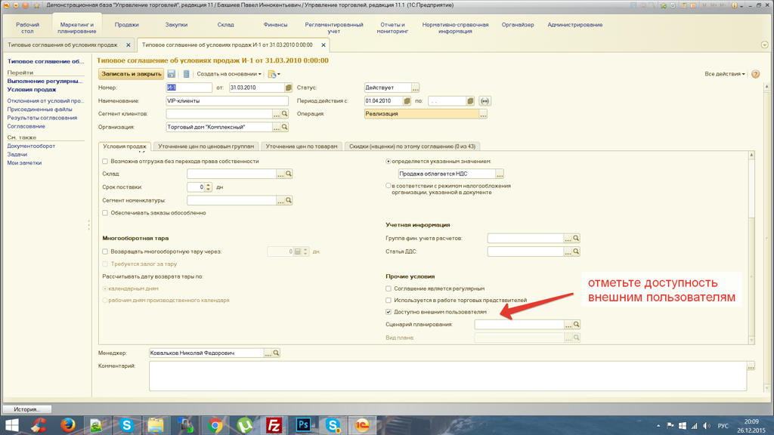Enable shipment without ownership transfer checkbox
774x435 pixels.
pos(105,162)
